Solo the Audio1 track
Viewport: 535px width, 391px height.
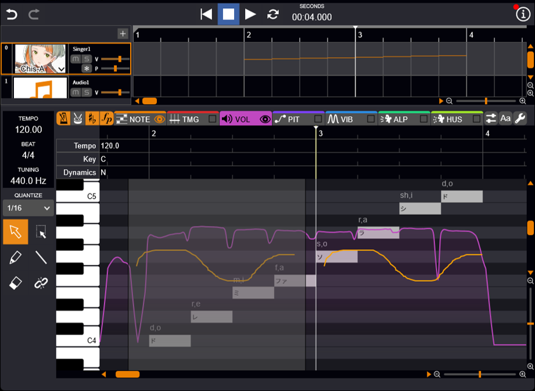click(x=87, y=92)
